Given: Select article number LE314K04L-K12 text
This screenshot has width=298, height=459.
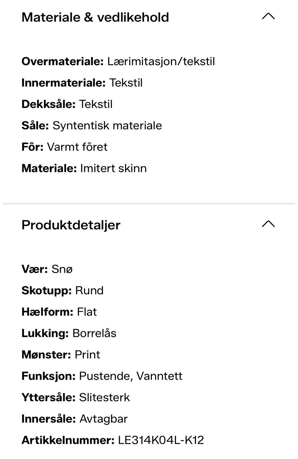Looking at the screenshot, I should click(161, 440).
